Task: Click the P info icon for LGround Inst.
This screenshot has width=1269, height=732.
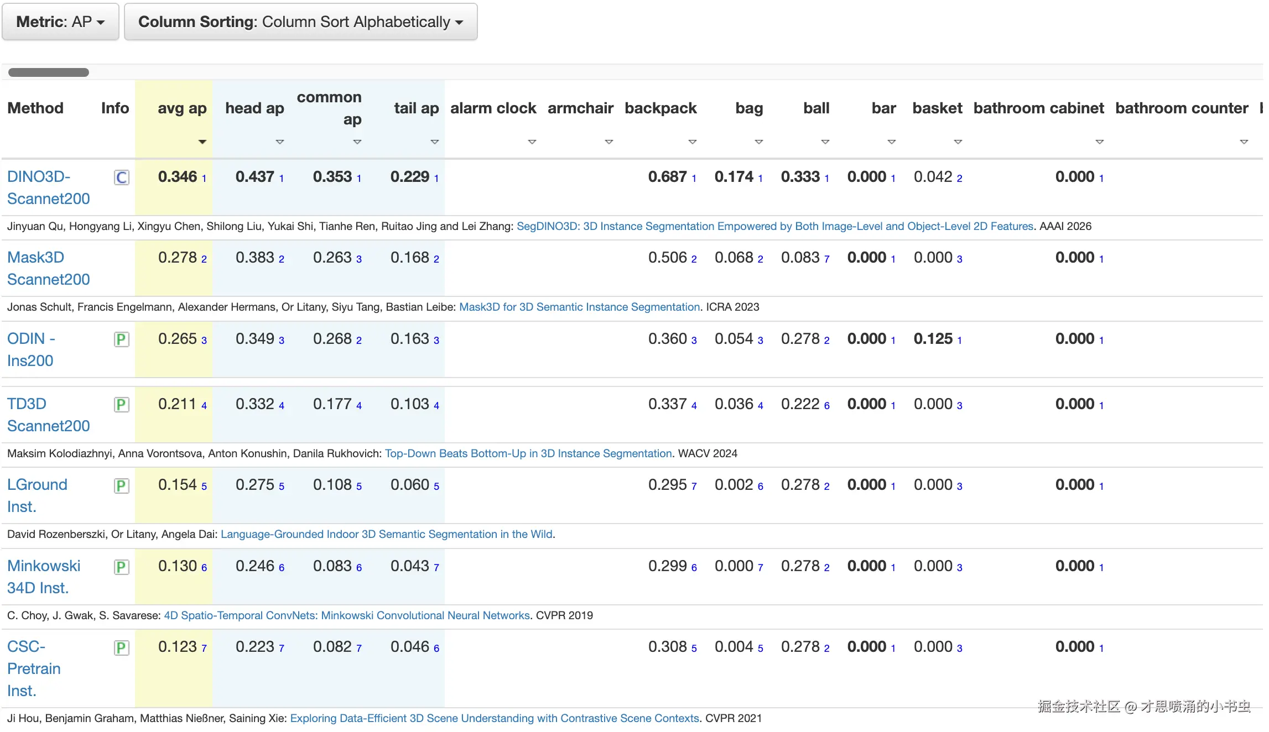Action: 122,486
